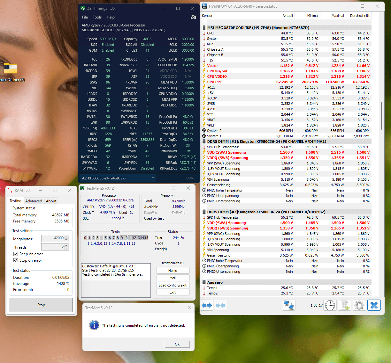Click the RAM Test title bar app icon
This screenshot has width=391, height=363.
(x=10, y=190)
